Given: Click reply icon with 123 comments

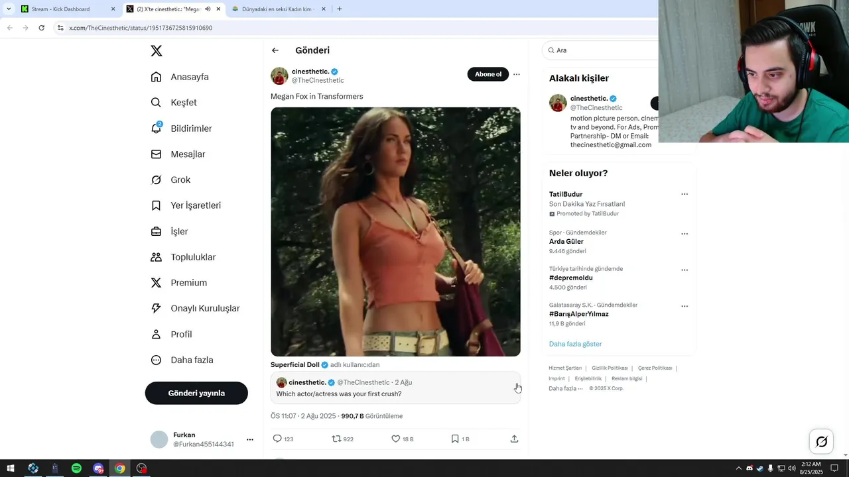Looking at the screenshot, I should [x=277, y=439].
